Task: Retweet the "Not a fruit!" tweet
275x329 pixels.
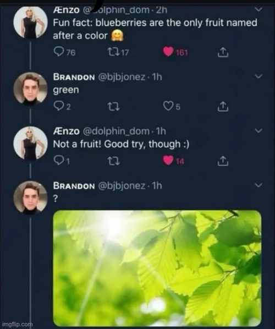Action: coord(113,161)
